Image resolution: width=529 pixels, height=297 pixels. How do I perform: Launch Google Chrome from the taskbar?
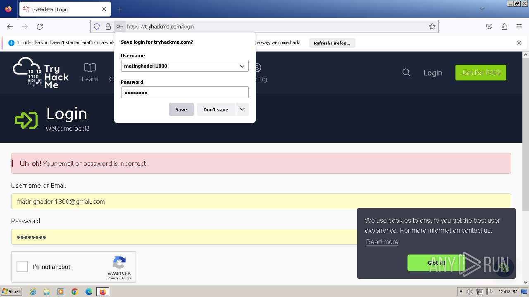pos(75,292)
